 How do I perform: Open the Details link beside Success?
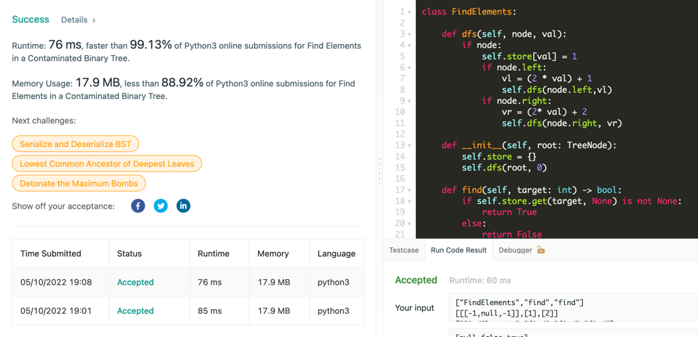pos(78,20)
